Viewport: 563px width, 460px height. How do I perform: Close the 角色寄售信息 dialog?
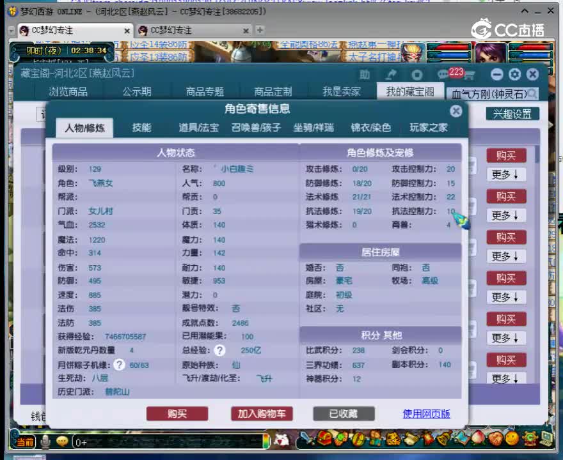[456, 111]
